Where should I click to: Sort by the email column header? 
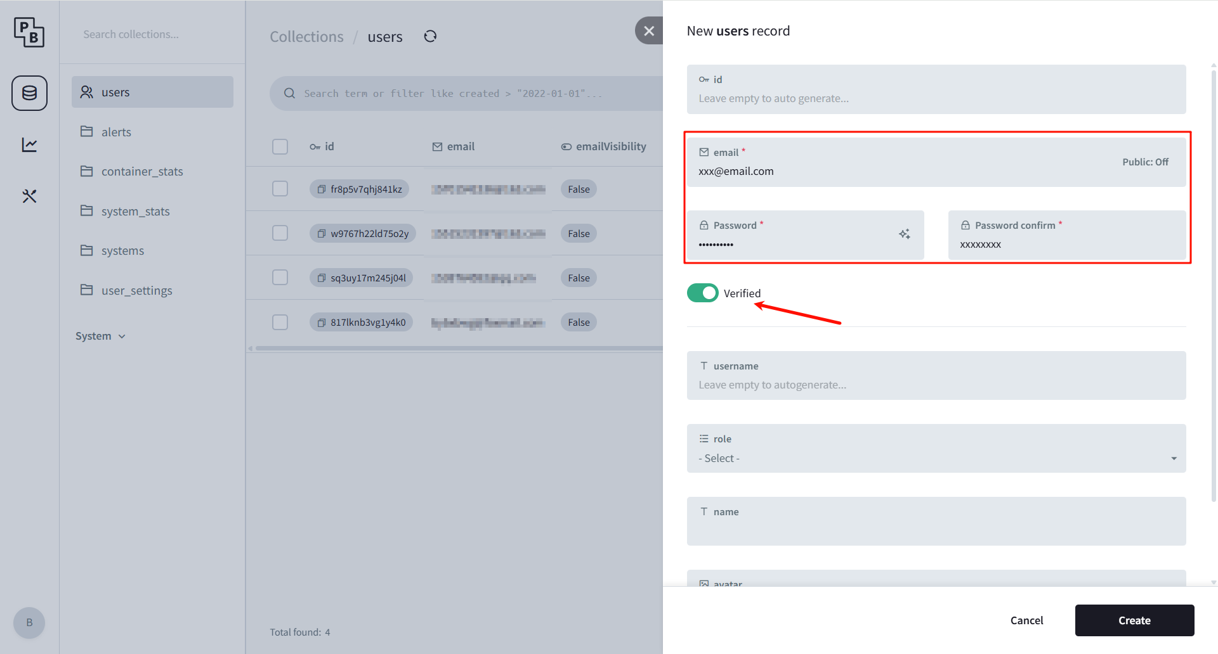tap(453, 146)
